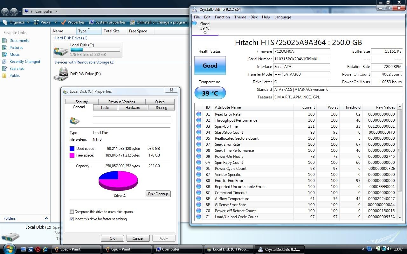
Task: Click status circle for Read Error Rate
Action: (x=199, y=114)
